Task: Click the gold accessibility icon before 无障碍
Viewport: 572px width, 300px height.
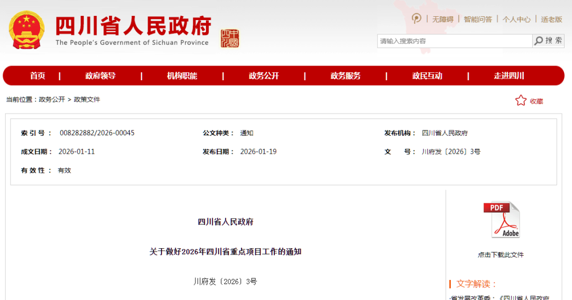Action: pos(417,18)
